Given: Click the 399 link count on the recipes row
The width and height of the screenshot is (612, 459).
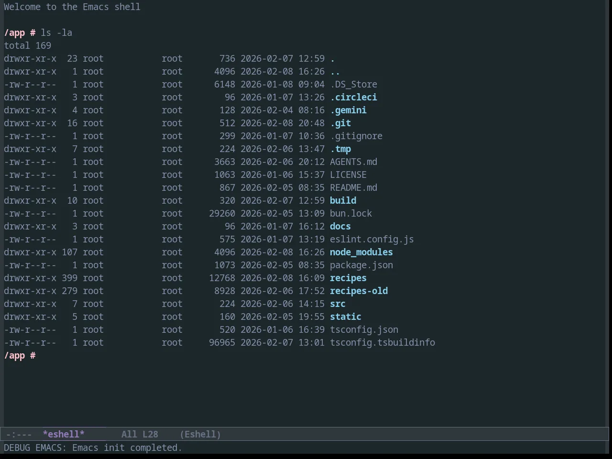Looking at the screenshot, I should click(x=69, y=278).
